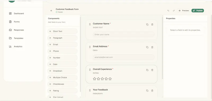Select the third rating star
212x101 pixels.
tap(102, 79)
